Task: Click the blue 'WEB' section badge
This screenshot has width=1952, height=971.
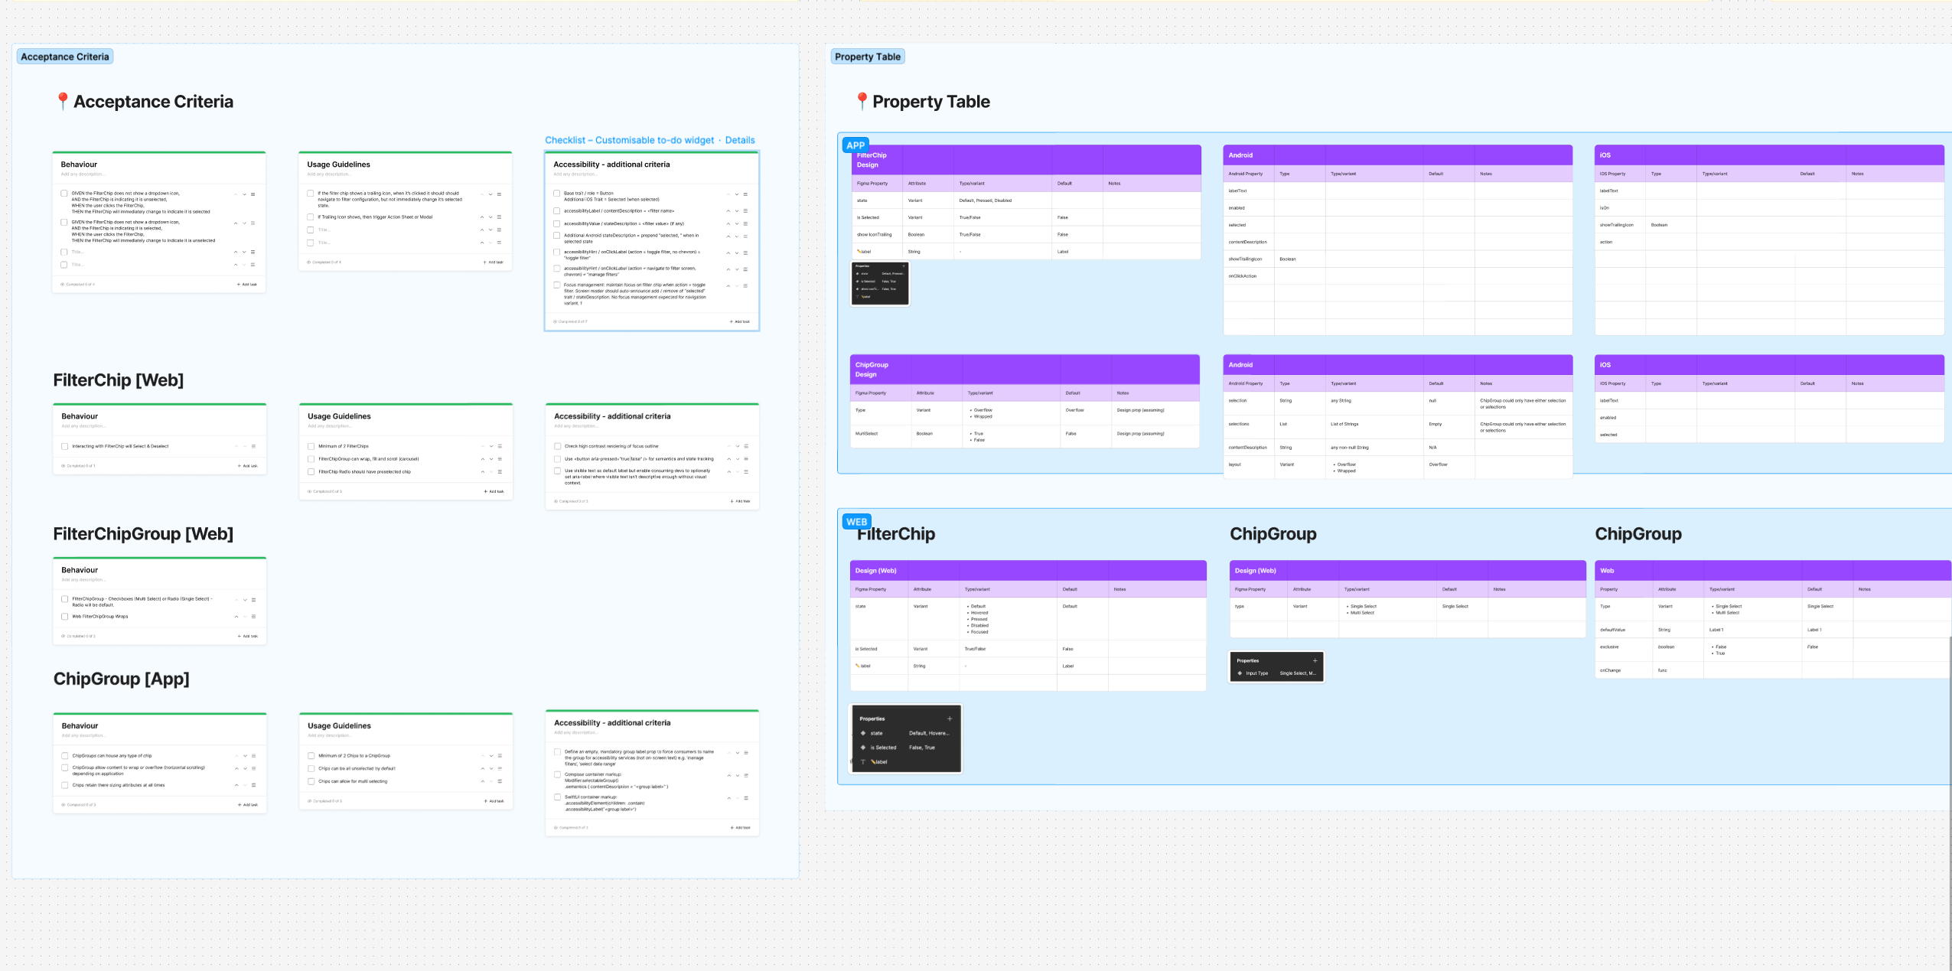Action: (856, 522)
